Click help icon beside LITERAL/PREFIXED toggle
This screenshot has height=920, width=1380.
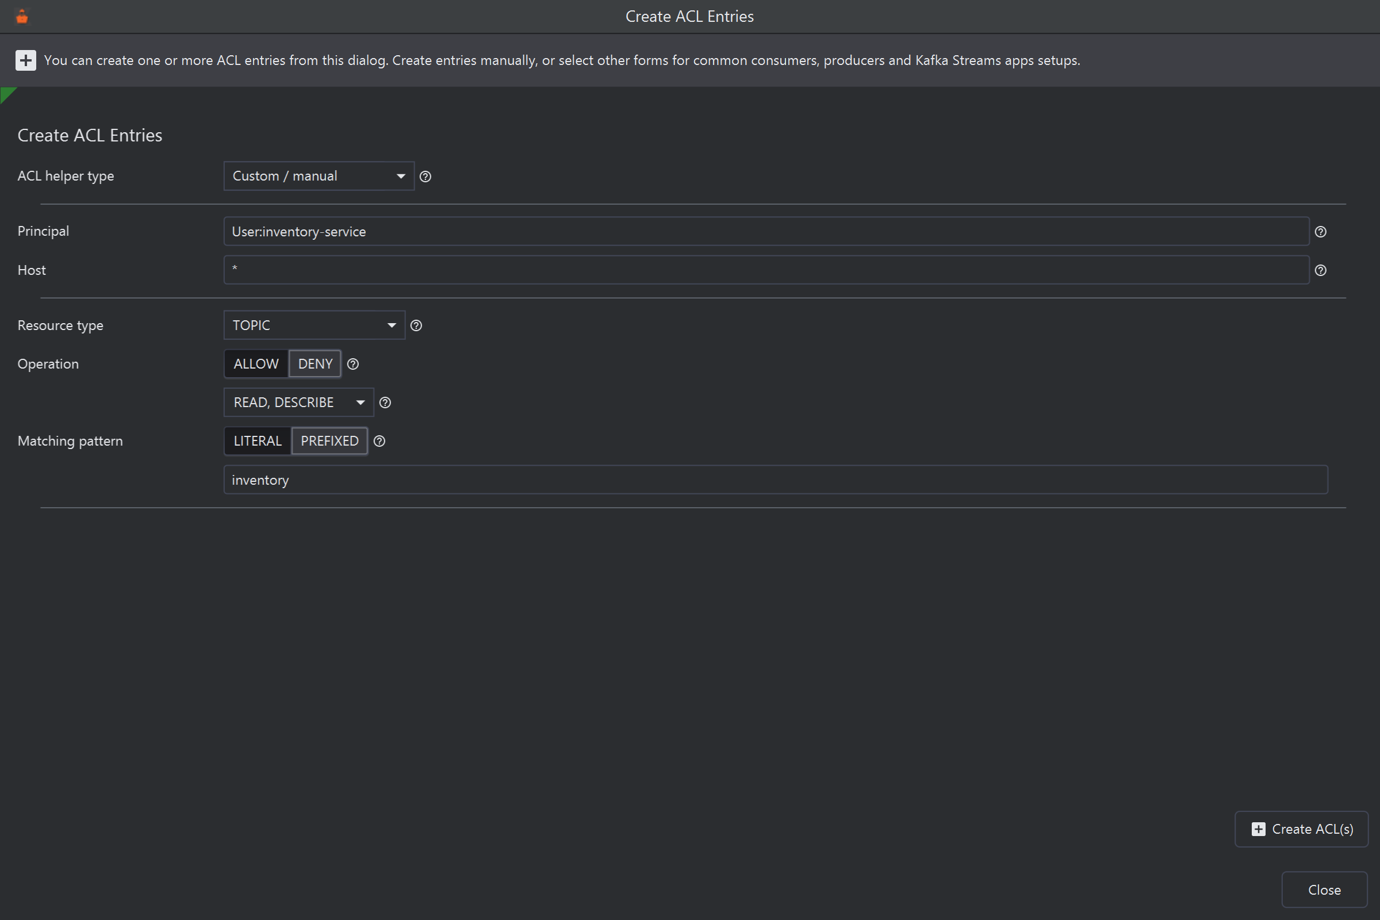379,441
